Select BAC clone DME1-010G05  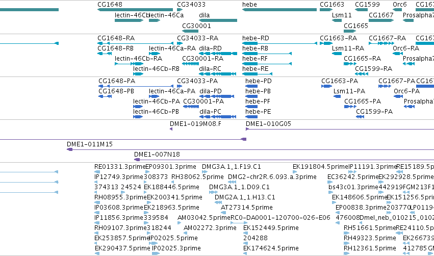[268, 124]
